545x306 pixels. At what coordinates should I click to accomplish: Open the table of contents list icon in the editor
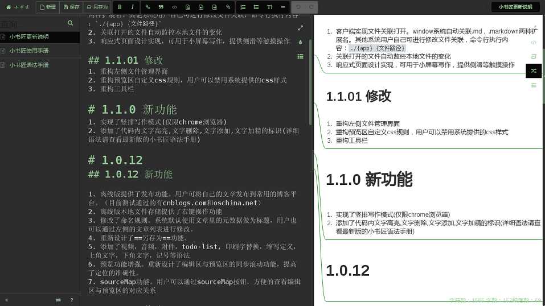[x=300, y=56]
